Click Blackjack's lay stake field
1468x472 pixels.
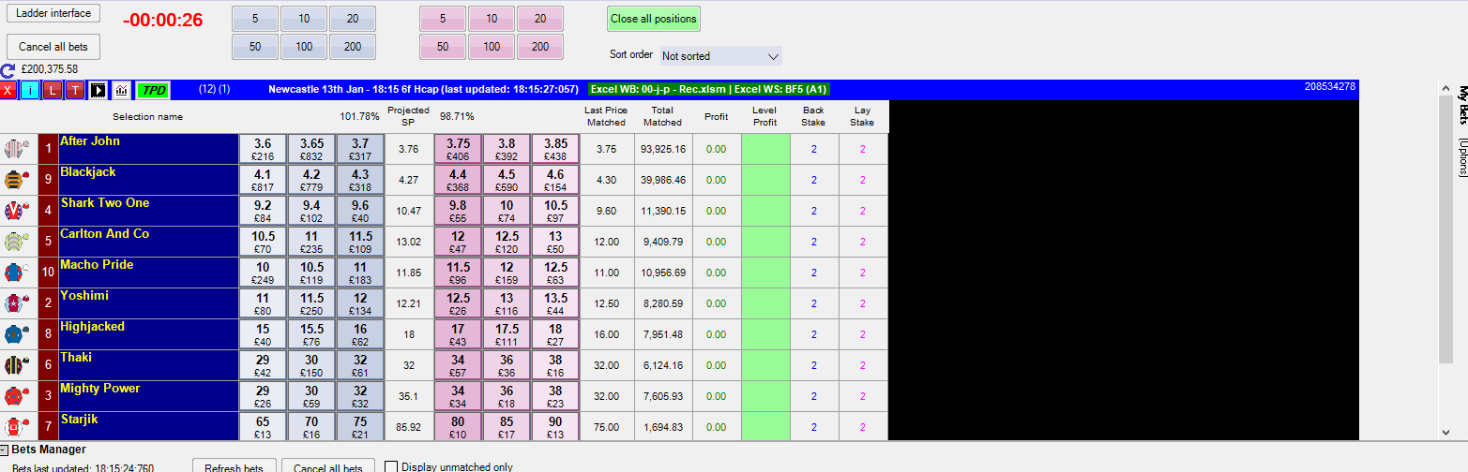coord(863,180)
